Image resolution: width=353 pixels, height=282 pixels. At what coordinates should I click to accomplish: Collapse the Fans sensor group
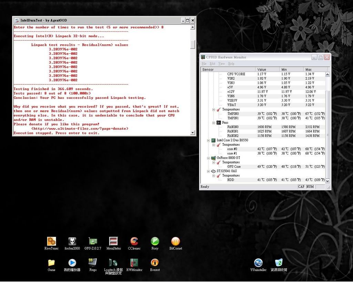[214, 123]
